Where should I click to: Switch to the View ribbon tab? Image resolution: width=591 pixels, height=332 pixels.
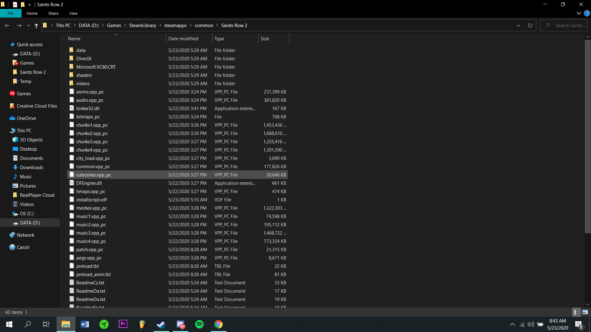click(73, 13)
